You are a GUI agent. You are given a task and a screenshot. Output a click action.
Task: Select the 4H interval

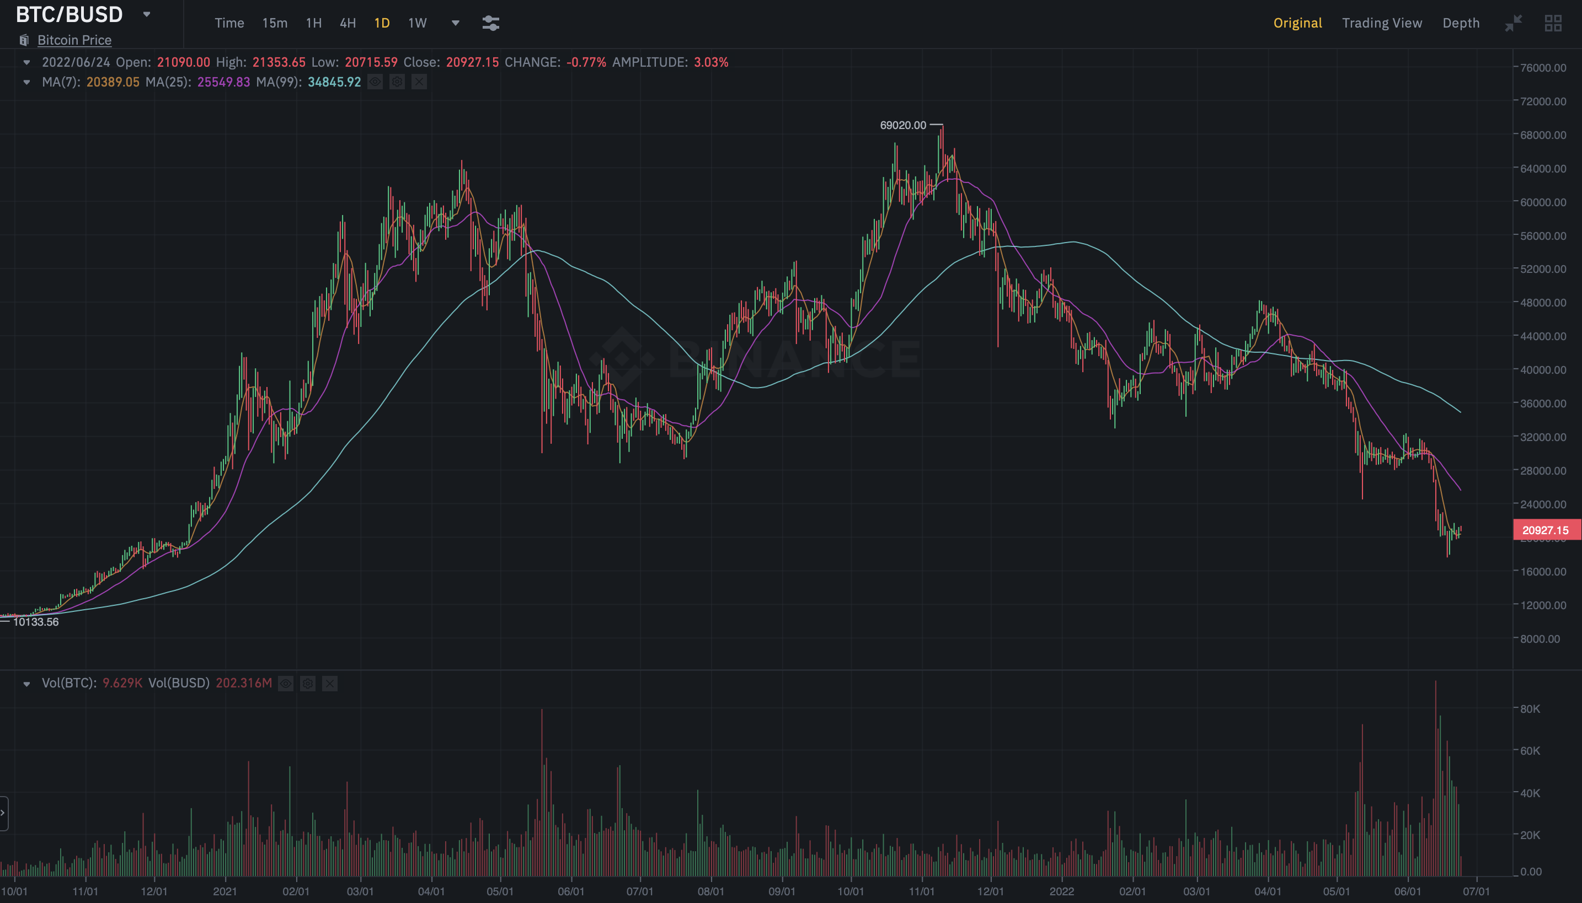[348, 23]
